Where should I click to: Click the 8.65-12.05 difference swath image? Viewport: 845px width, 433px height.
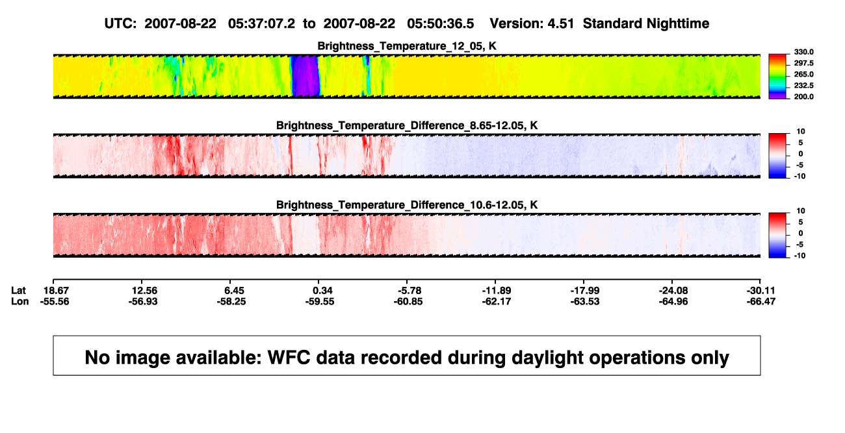click(x=407, y=156)
